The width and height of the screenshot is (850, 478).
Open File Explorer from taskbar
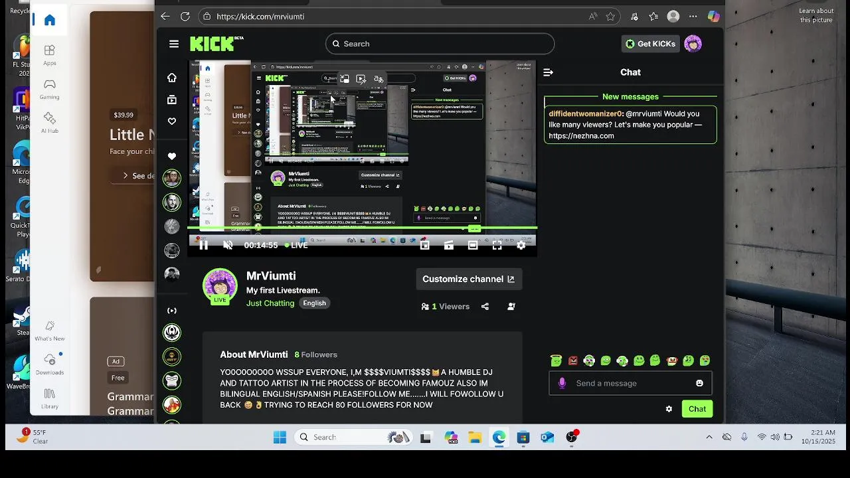click(x=475, y=437)
